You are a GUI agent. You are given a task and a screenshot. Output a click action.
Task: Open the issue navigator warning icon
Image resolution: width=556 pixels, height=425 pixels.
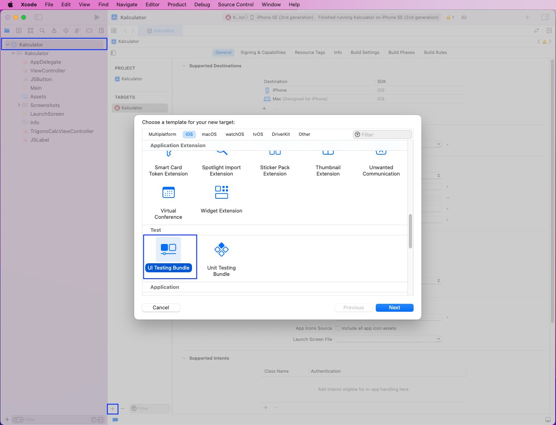coord(54,31)
